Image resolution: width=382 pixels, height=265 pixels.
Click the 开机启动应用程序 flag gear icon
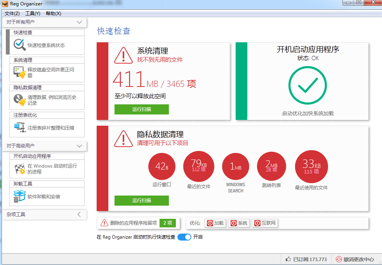pos(19,168)
